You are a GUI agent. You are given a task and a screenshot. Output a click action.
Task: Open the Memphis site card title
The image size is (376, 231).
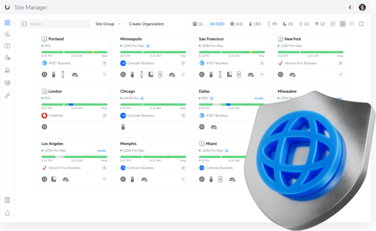(x=128, y=143)
